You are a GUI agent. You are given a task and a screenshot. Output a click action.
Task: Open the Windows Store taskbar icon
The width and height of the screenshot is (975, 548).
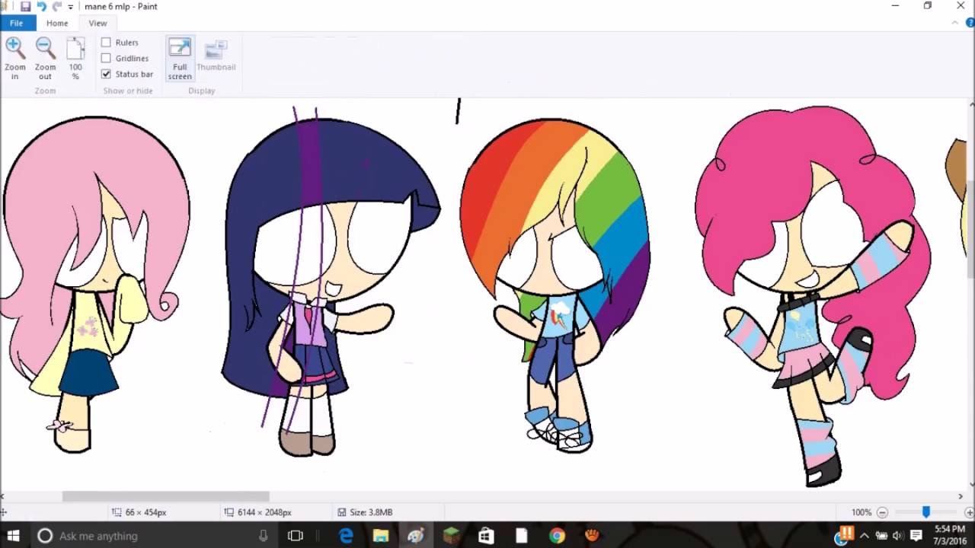tap(486, 536)
